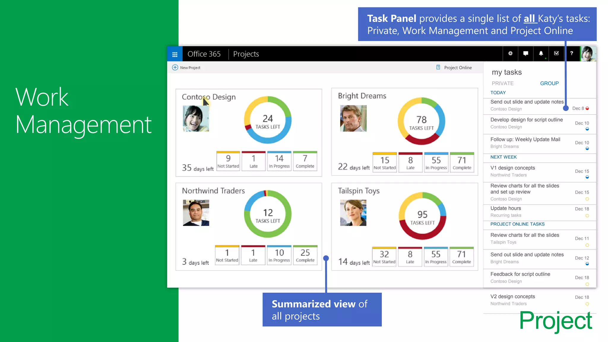Collapse the PROJECT ONLINE TASKS section
The width and height of the screenshot is (608, 342).
coord(517,224)
